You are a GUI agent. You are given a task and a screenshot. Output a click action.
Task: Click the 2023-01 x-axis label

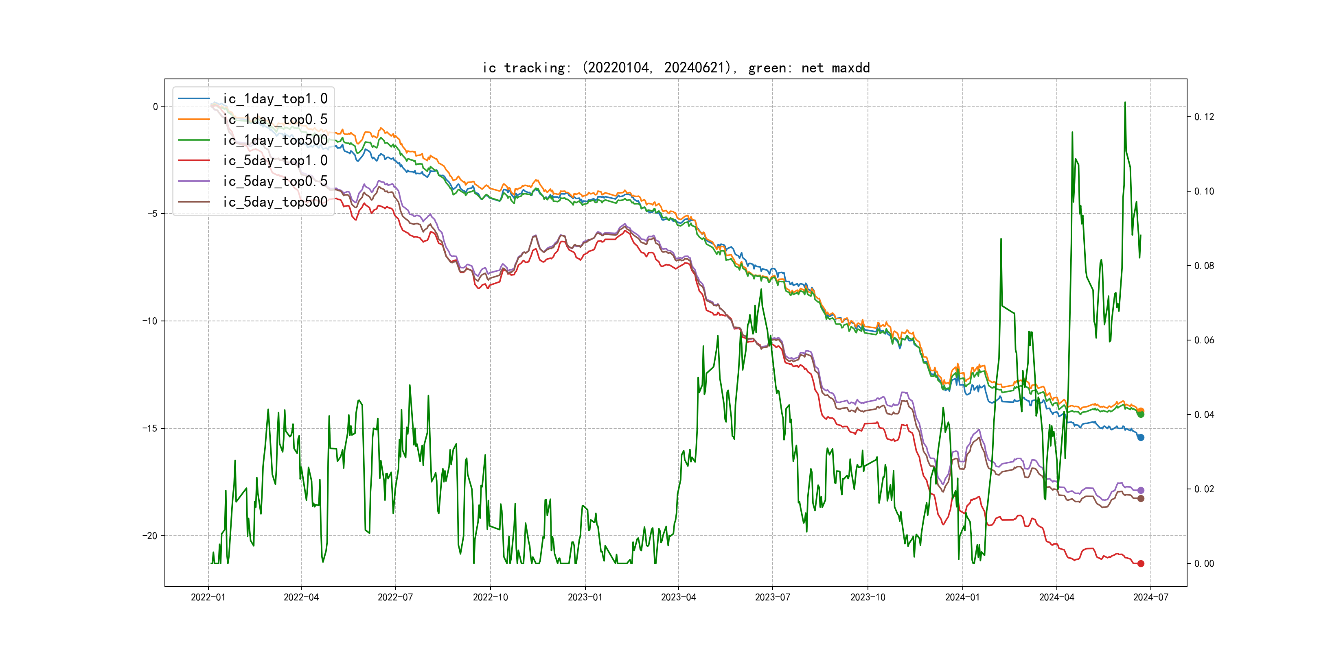tap(585, 597)
